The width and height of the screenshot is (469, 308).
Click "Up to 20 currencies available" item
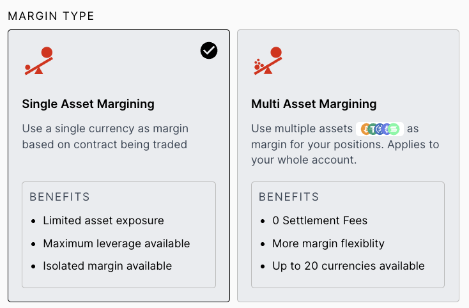348,266
